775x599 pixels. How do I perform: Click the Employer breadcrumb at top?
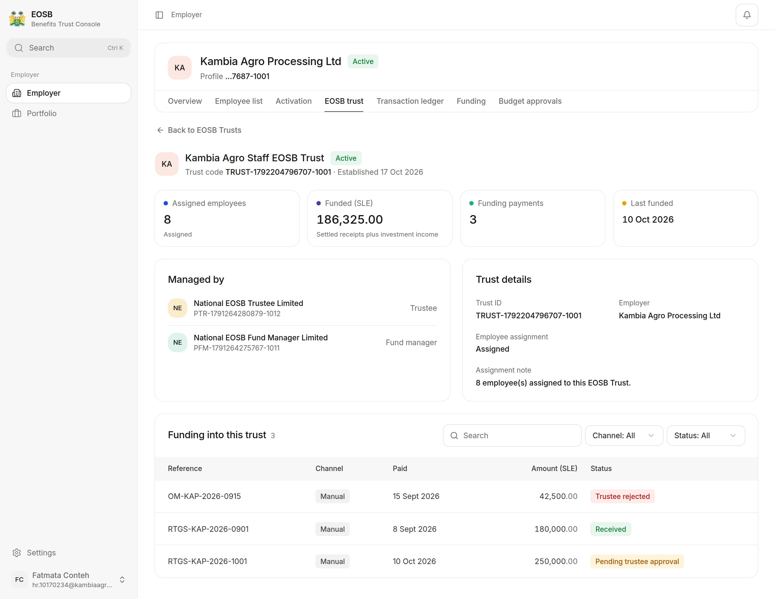click(186, 15)
